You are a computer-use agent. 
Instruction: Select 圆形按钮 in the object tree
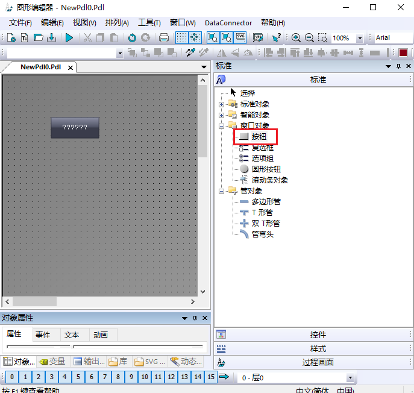[266, 169]
